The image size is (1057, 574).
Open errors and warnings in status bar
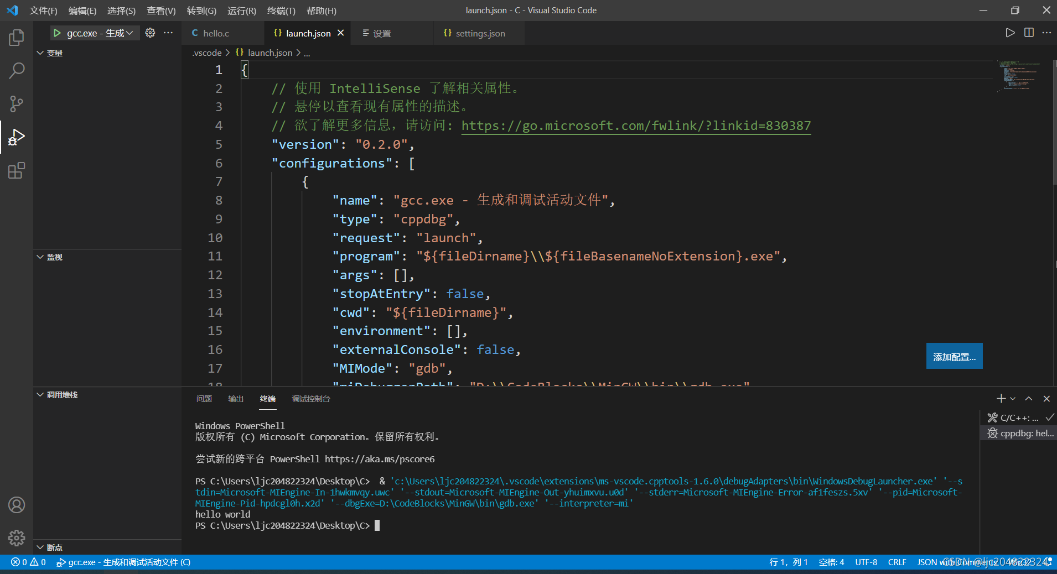(28, 562)
